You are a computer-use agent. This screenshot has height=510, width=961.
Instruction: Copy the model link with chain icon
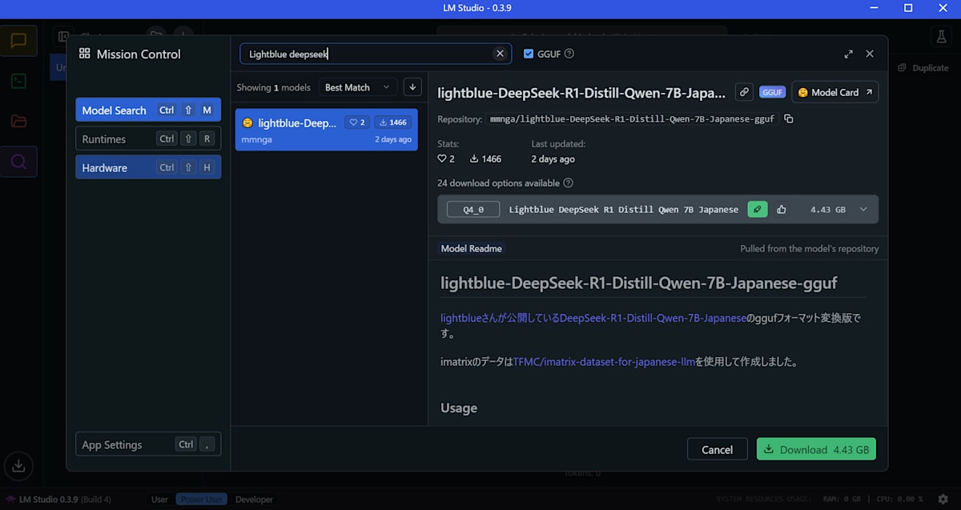pyautogui.click(x=744, y=92)
